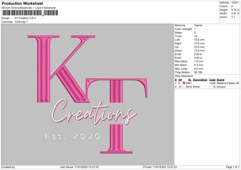The width and height of the screenshot is (241, 170).
Task: Click the Max Stitch value 7.9 mm
Action: click(x=198, y=61)
